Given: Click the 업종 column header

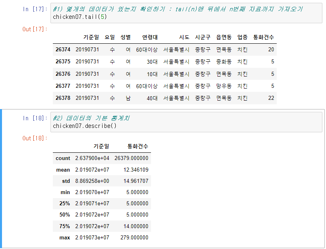Looking at the screenshot, I should [242, 37].
